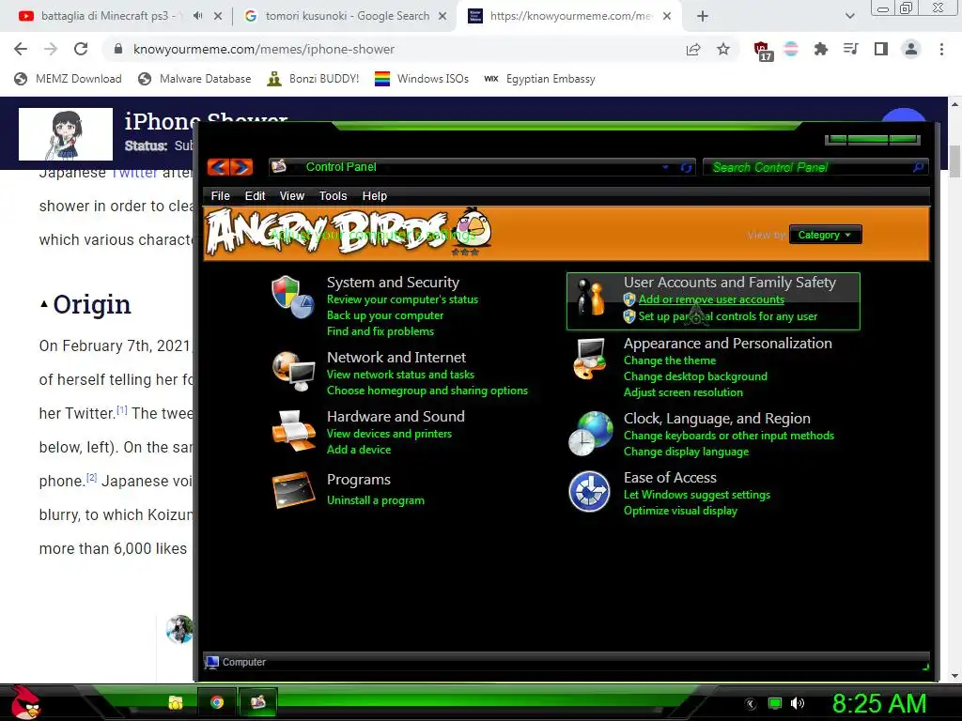Click the 8:25 AM taskbar clock
962x721 pixels.
point(878,703)
